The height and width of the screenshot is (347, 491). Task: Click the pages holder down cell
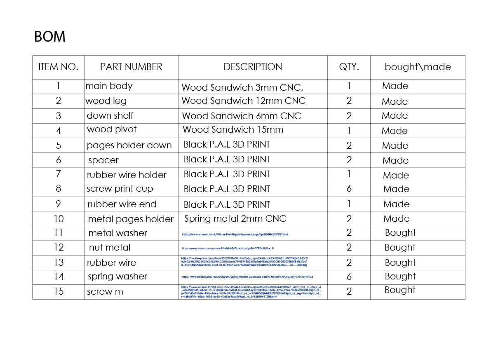(129, 145)
